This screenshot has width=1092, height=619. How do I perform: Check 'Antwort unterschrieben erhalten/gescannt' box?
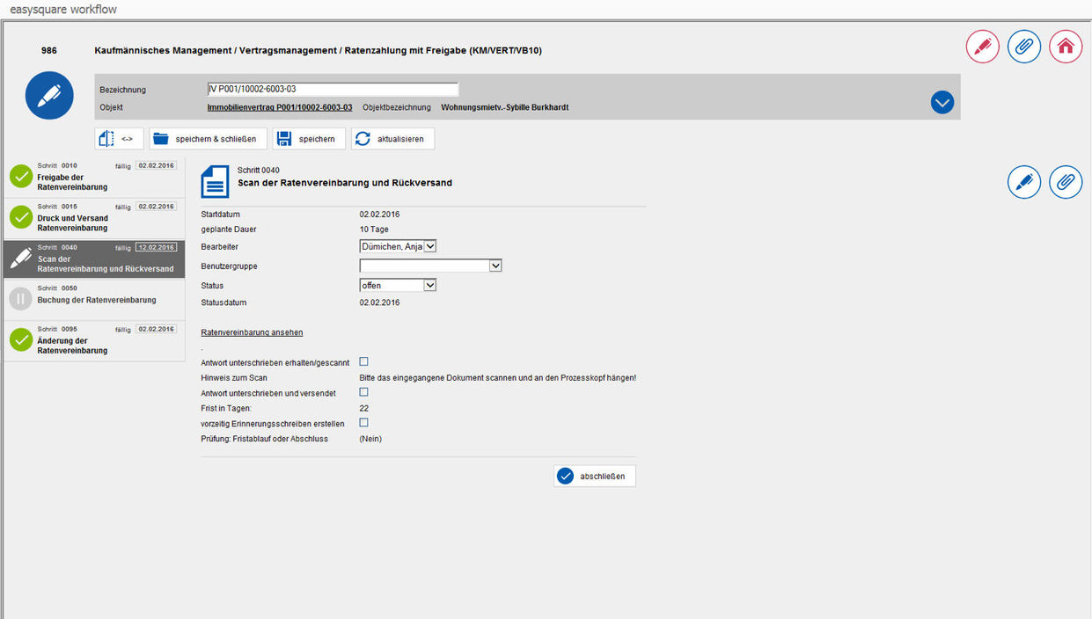point(363,361)
